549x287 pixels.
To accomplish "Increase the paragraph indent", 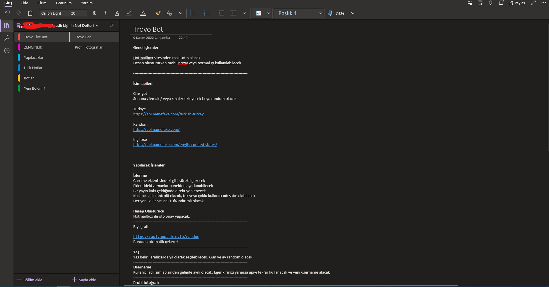I will [x=233, y=13].
